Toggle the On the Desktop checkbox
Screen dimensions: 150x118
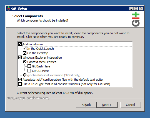click(x=24, y=53)
